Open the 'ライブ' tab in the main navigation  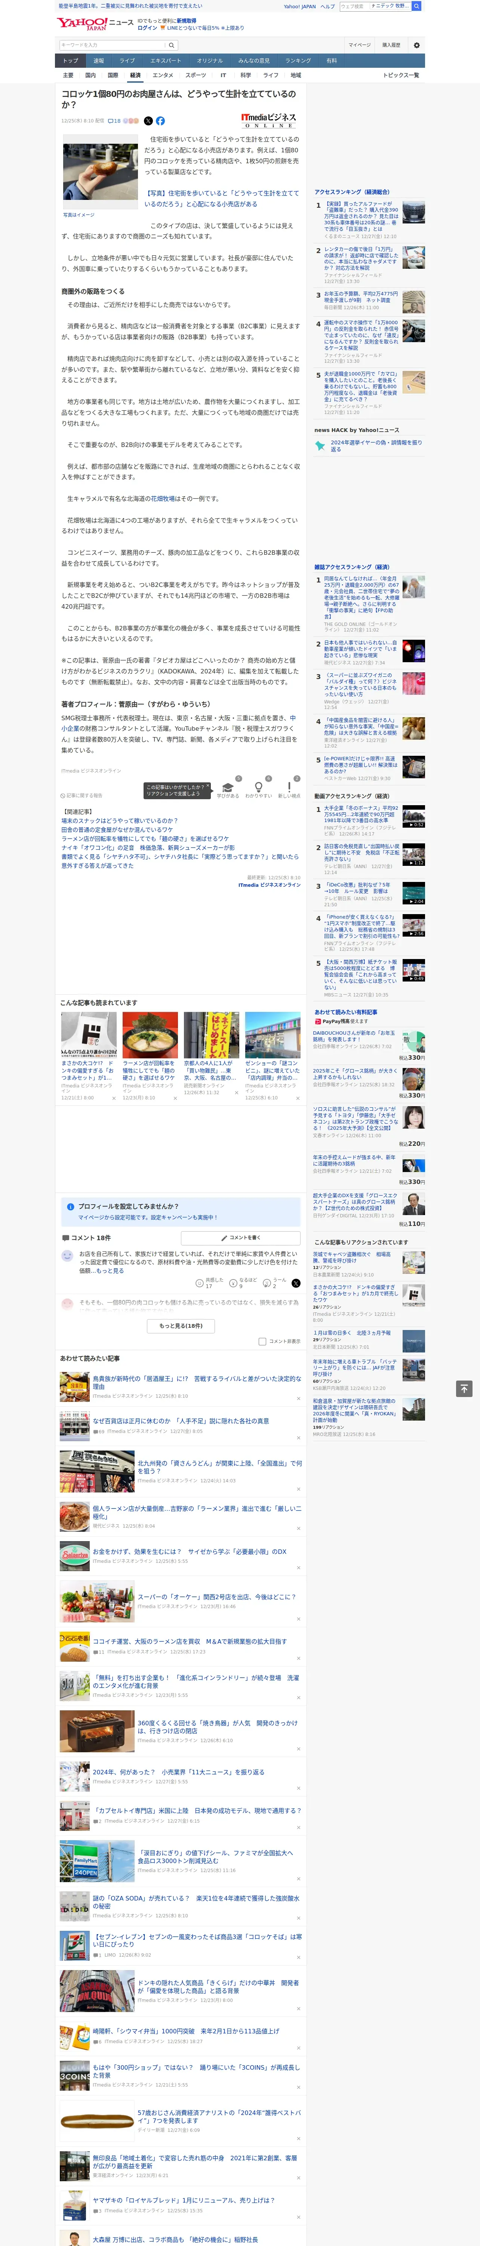click(127, 61)
